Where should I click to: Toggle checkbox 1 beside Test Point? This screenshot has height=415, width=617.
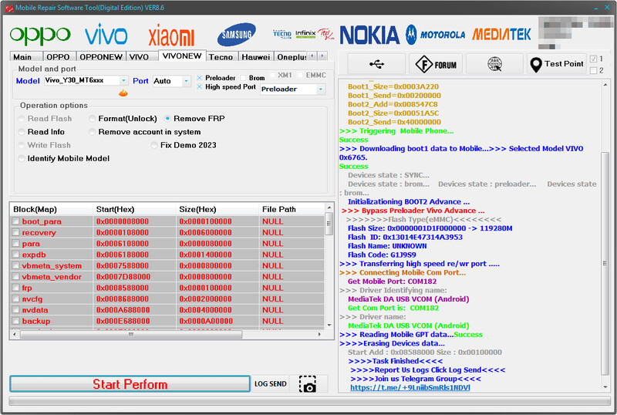593,59
